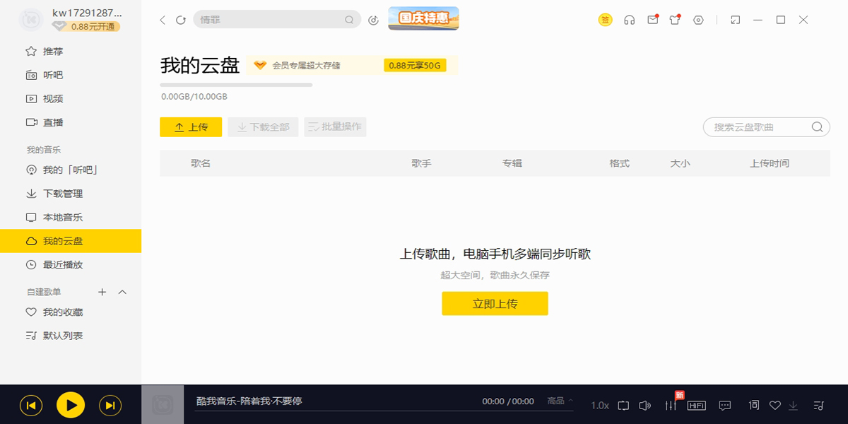Switch to mini mode icon
Viewport: 848px width, 424px height.
pyautogui.click(x=735, y=20)
